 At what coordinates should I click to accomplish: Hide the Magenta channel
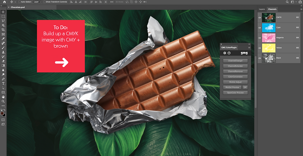tap(260, 38)
